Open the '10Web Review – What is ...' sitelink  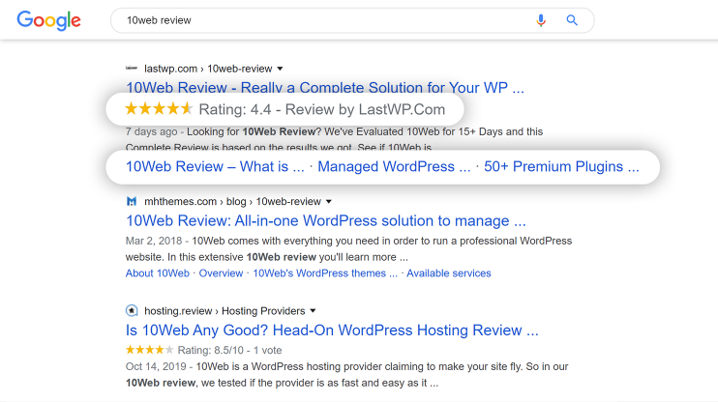coord(215,166)
